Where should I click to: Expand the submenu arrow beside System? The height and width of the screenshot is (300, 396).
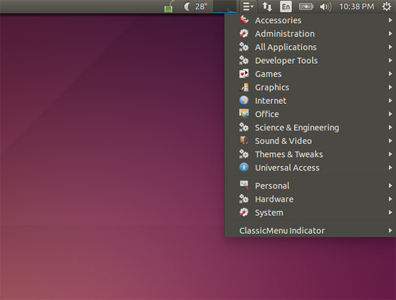(x=390, y=213)
